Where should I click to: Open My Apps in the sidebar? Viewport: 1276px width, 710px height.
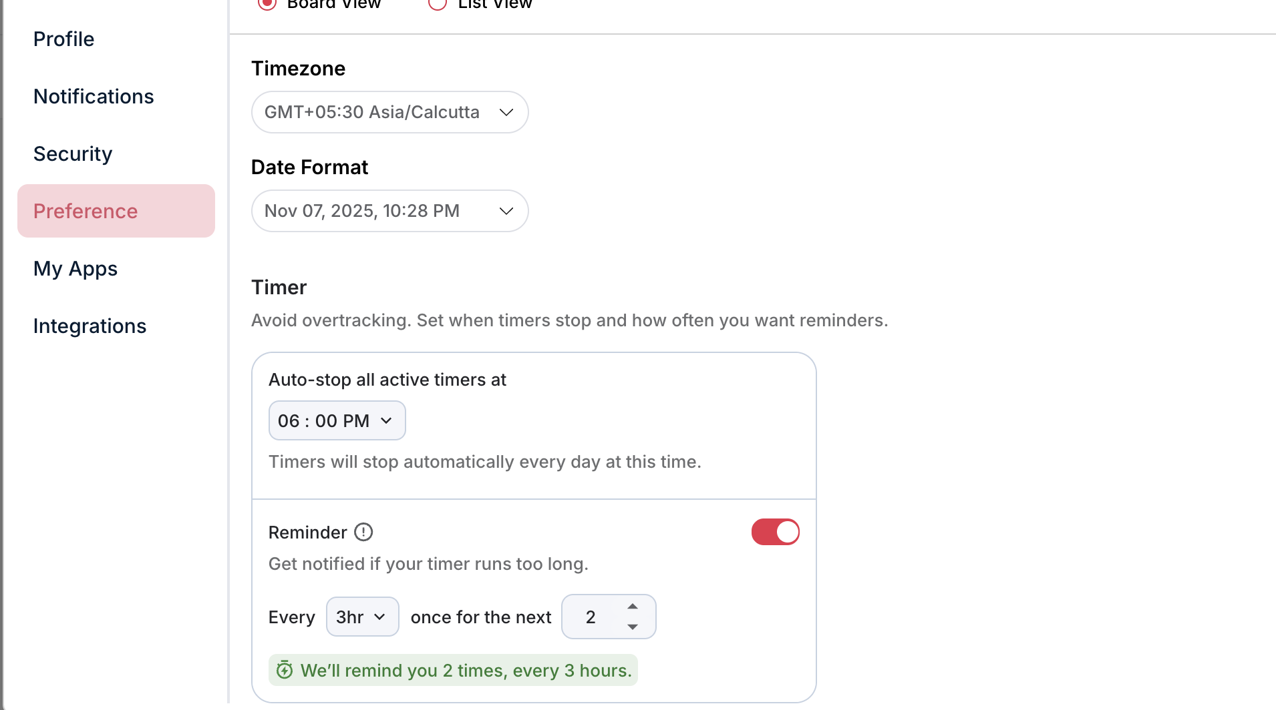point(75,269)
